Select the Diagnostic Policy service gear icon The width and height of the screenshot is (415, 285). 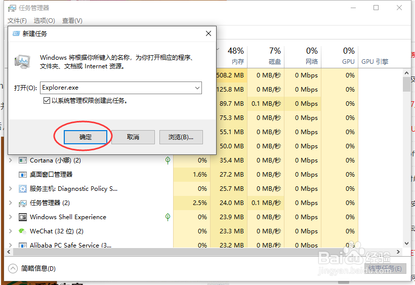[22, 189]
